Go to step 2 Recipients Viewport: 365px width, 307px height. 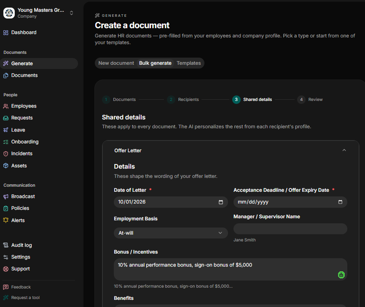(183, 99)
